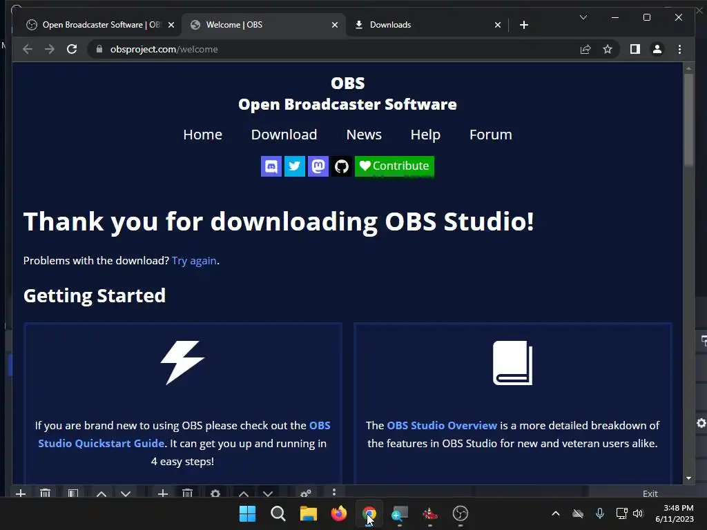Toggle the Chrome side panel
Screen dimensions: 707x530
pyautogui.click(x=635, y=49)
